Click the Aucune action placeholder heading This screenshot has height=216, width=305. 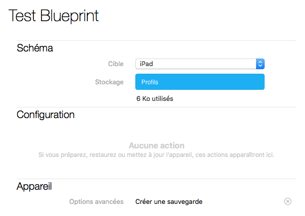point(157,145)
